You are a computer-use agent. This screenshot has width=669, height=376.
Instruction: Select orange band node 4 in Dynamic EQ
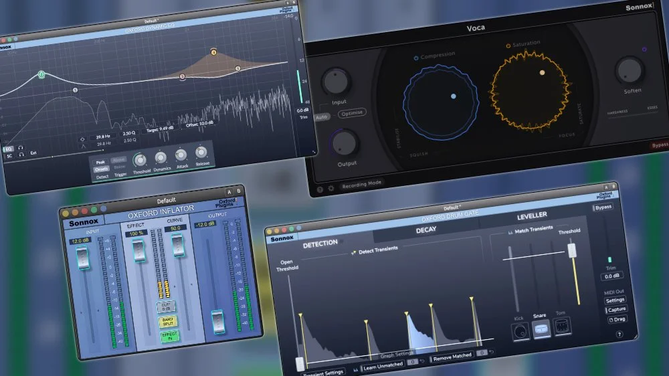pos(214,52)
